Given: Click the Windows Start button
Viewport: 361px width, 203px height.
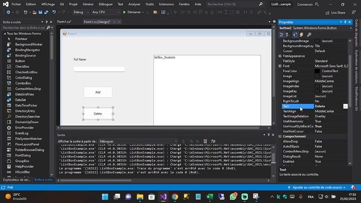Looking at the screenshot, I should 105,197.
